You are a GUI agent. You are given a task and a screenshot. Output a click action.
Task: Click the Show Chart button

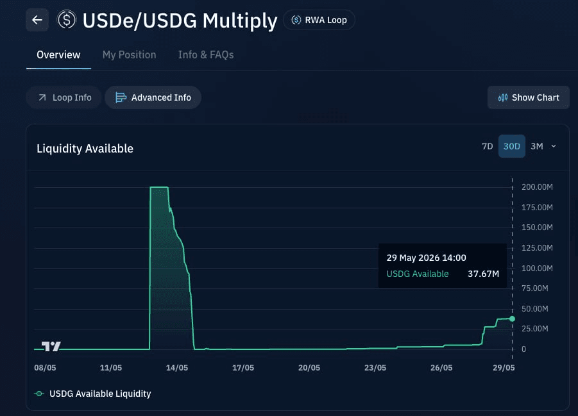click(x=528, y=97)
